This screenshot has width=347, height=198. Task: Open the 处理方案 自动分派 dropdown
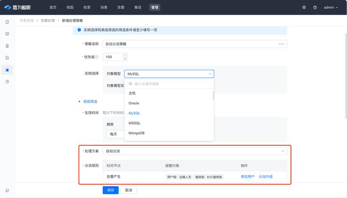(x=195, y=151)
